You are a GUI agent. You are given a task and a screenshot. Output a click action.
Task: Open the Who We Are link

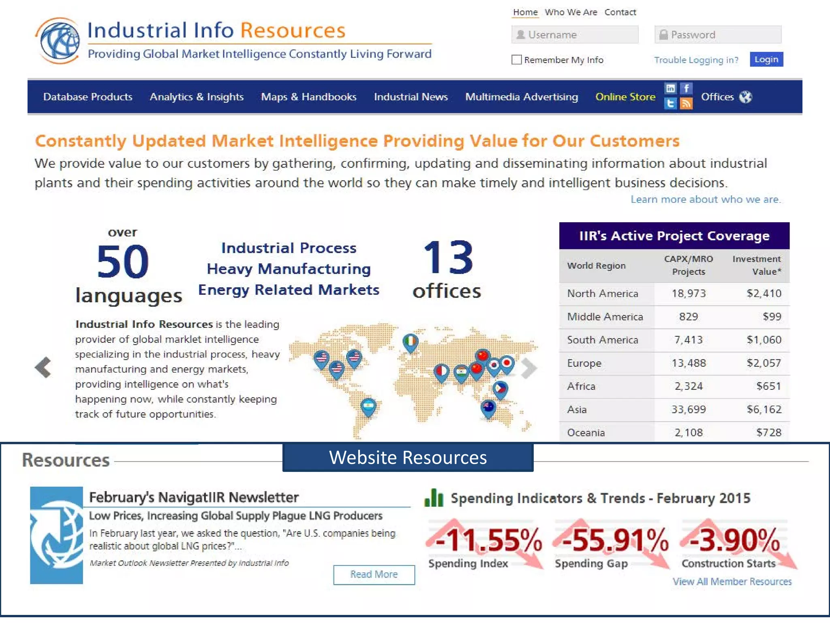pyautogui.click(x=571, y=12)
